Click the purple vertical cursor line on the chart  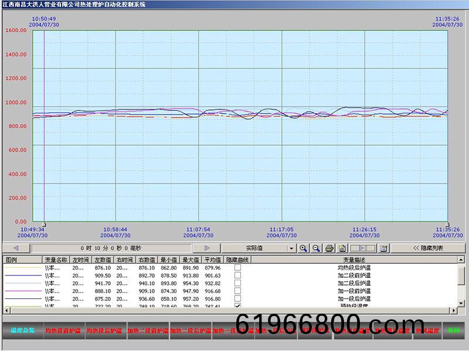point(45,125)
